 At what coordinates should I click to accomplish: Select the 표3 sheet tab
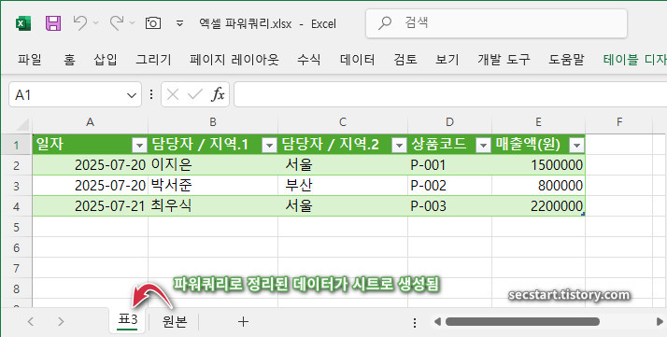coord(128,320)
